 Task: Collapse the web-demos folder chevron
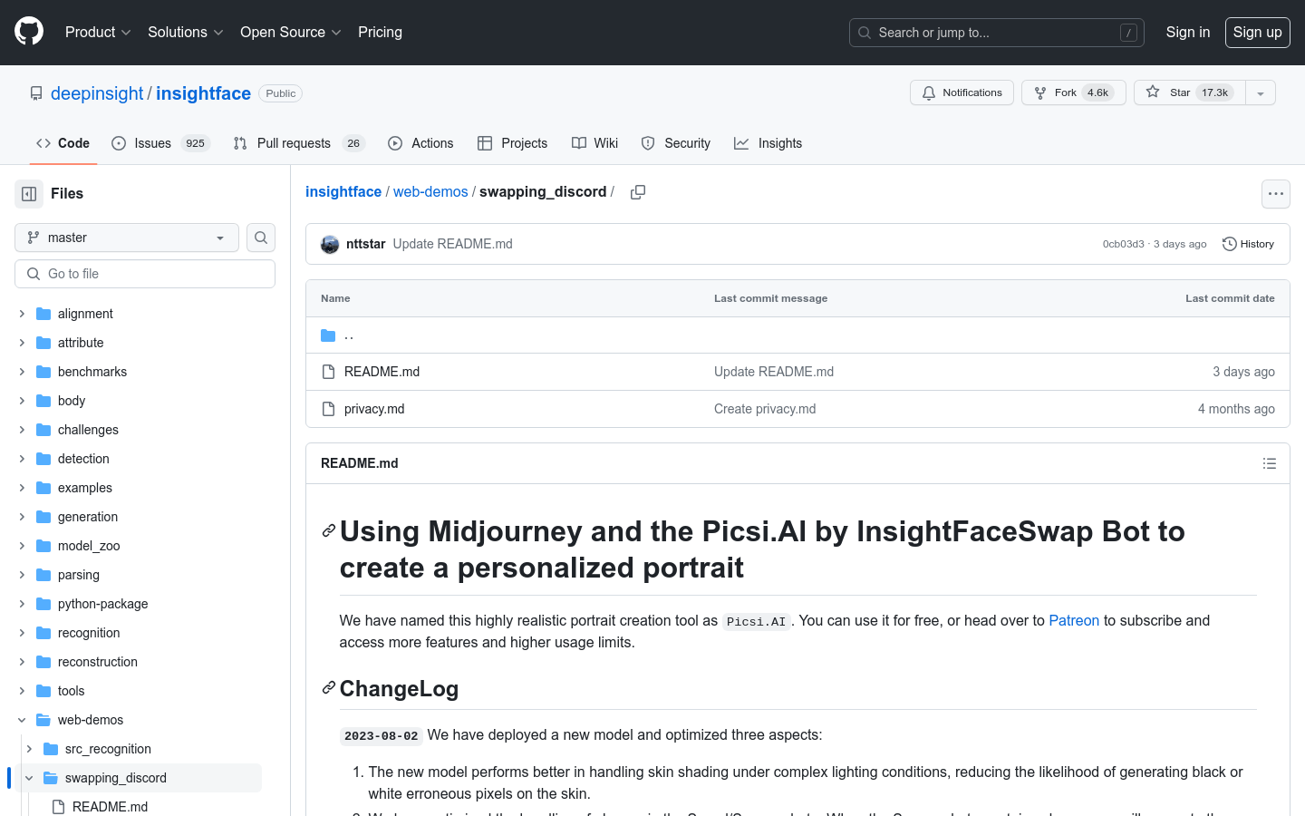coord(22,720)
